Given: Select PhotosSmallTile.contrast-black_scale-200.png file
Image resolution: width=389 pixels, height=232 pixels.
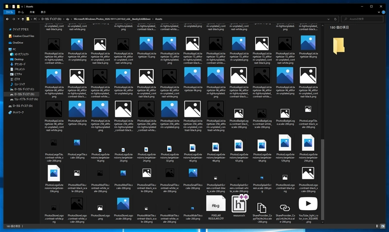Looking at the screenshot, I should pos(146,180).
